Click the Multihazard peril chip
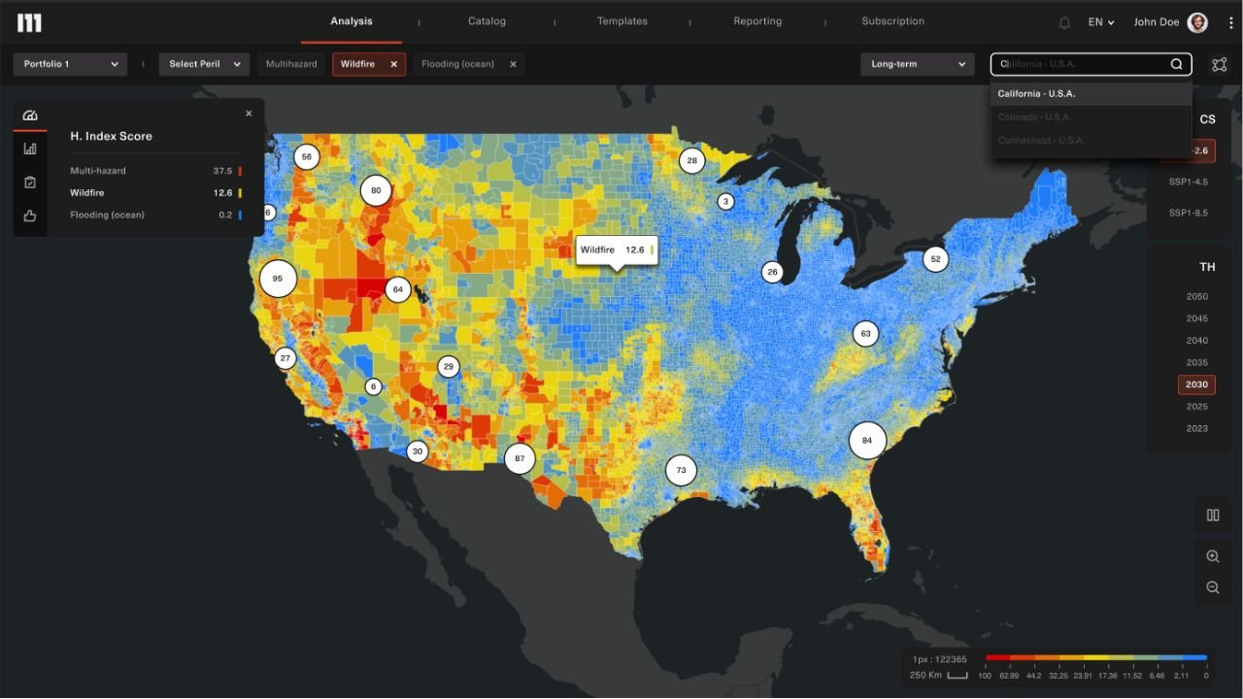 pos(291,64)
